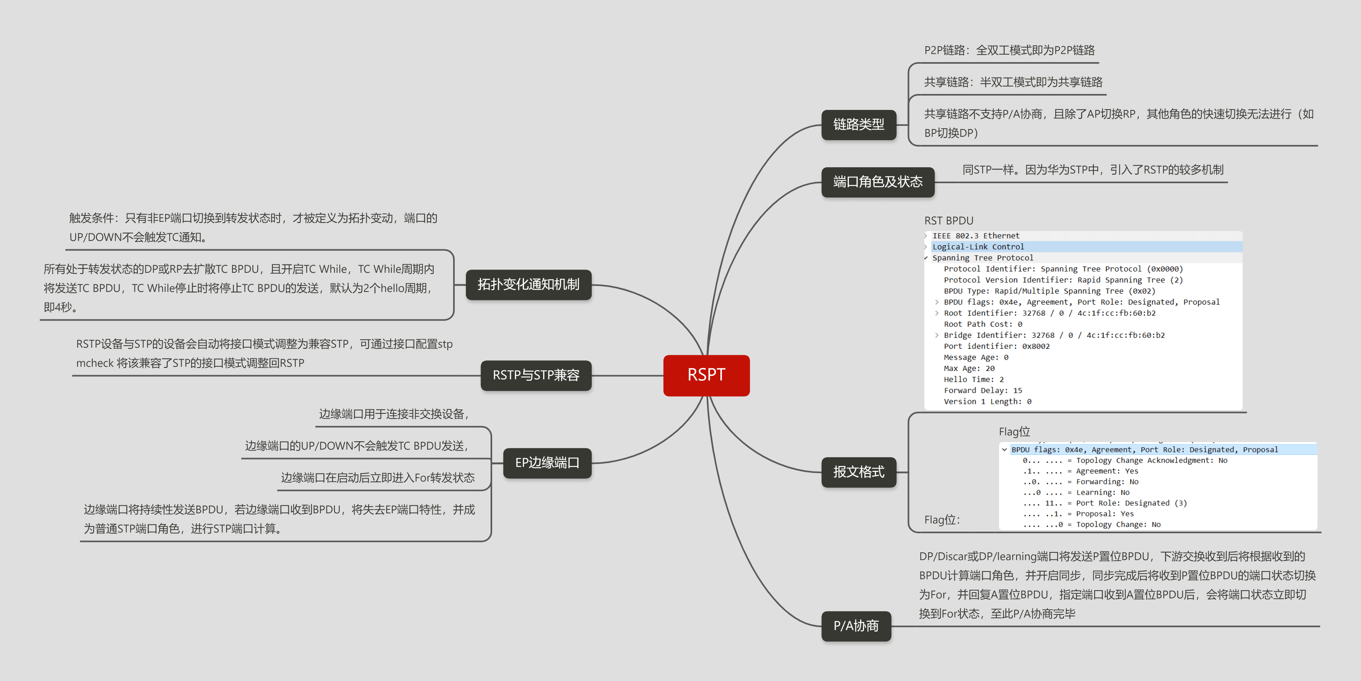The height and width of the screenshot is (681, 1361).
Task: Expand the IEEE 802.3 Ethernet row
Action: [926, 236]
